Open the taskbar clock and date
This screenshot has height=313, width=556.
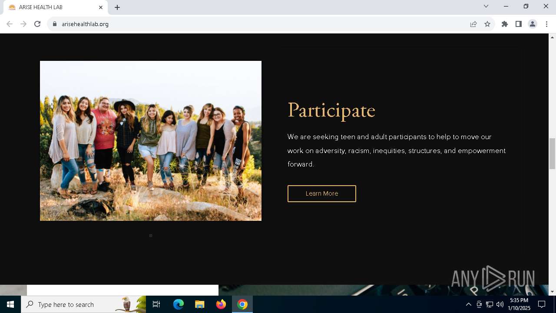[519, 304]
